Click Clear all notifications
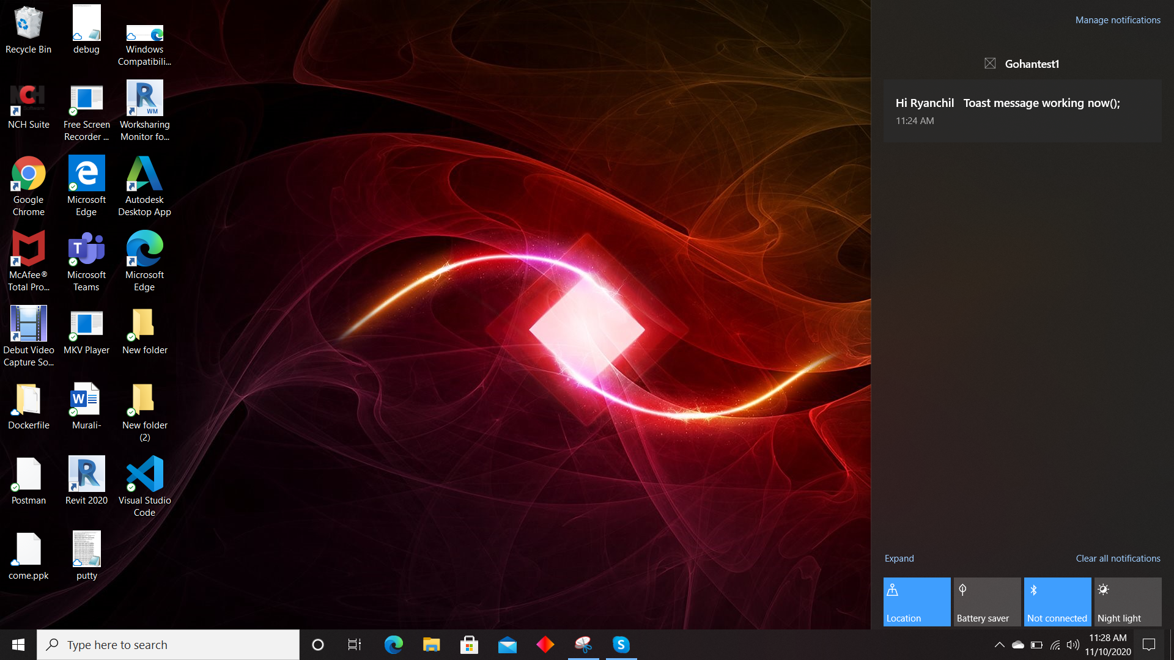1174x660 pixels. point(1118,559)
